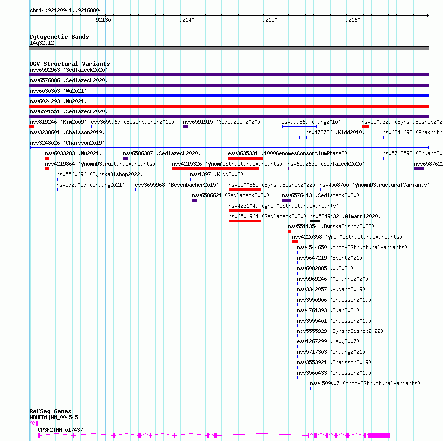This screenshot has width=443, height=441.
Task: Click the 14q32.12 cytogenetic band bar
Action: (229, 48)
